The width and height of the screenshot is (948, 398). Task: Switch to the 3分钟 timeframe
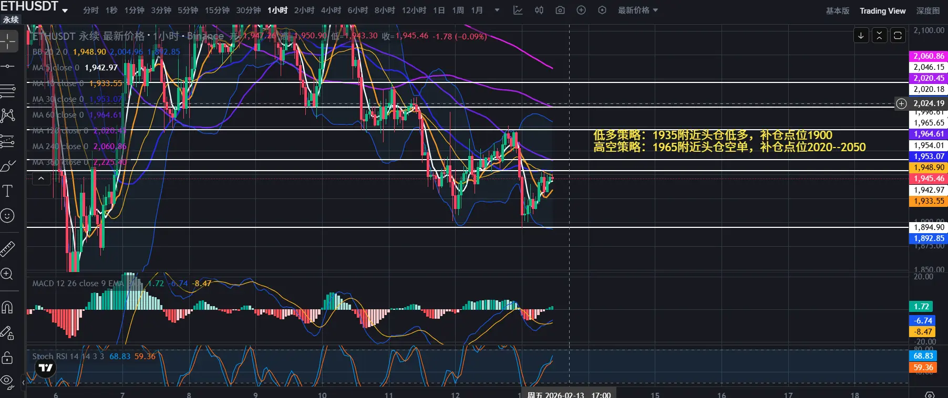[161, 10]
